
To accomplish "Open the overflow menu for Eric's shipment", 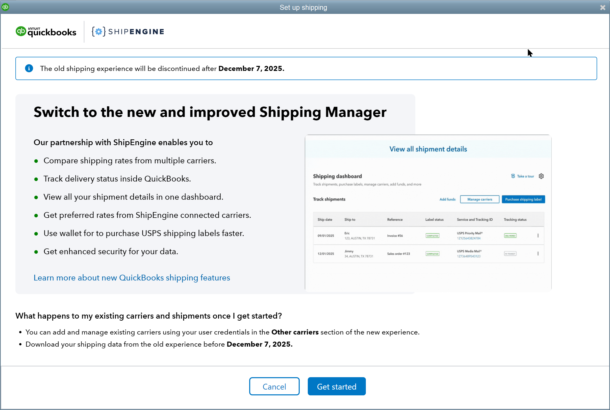I will pyautogui.click(x=538, y=235).
